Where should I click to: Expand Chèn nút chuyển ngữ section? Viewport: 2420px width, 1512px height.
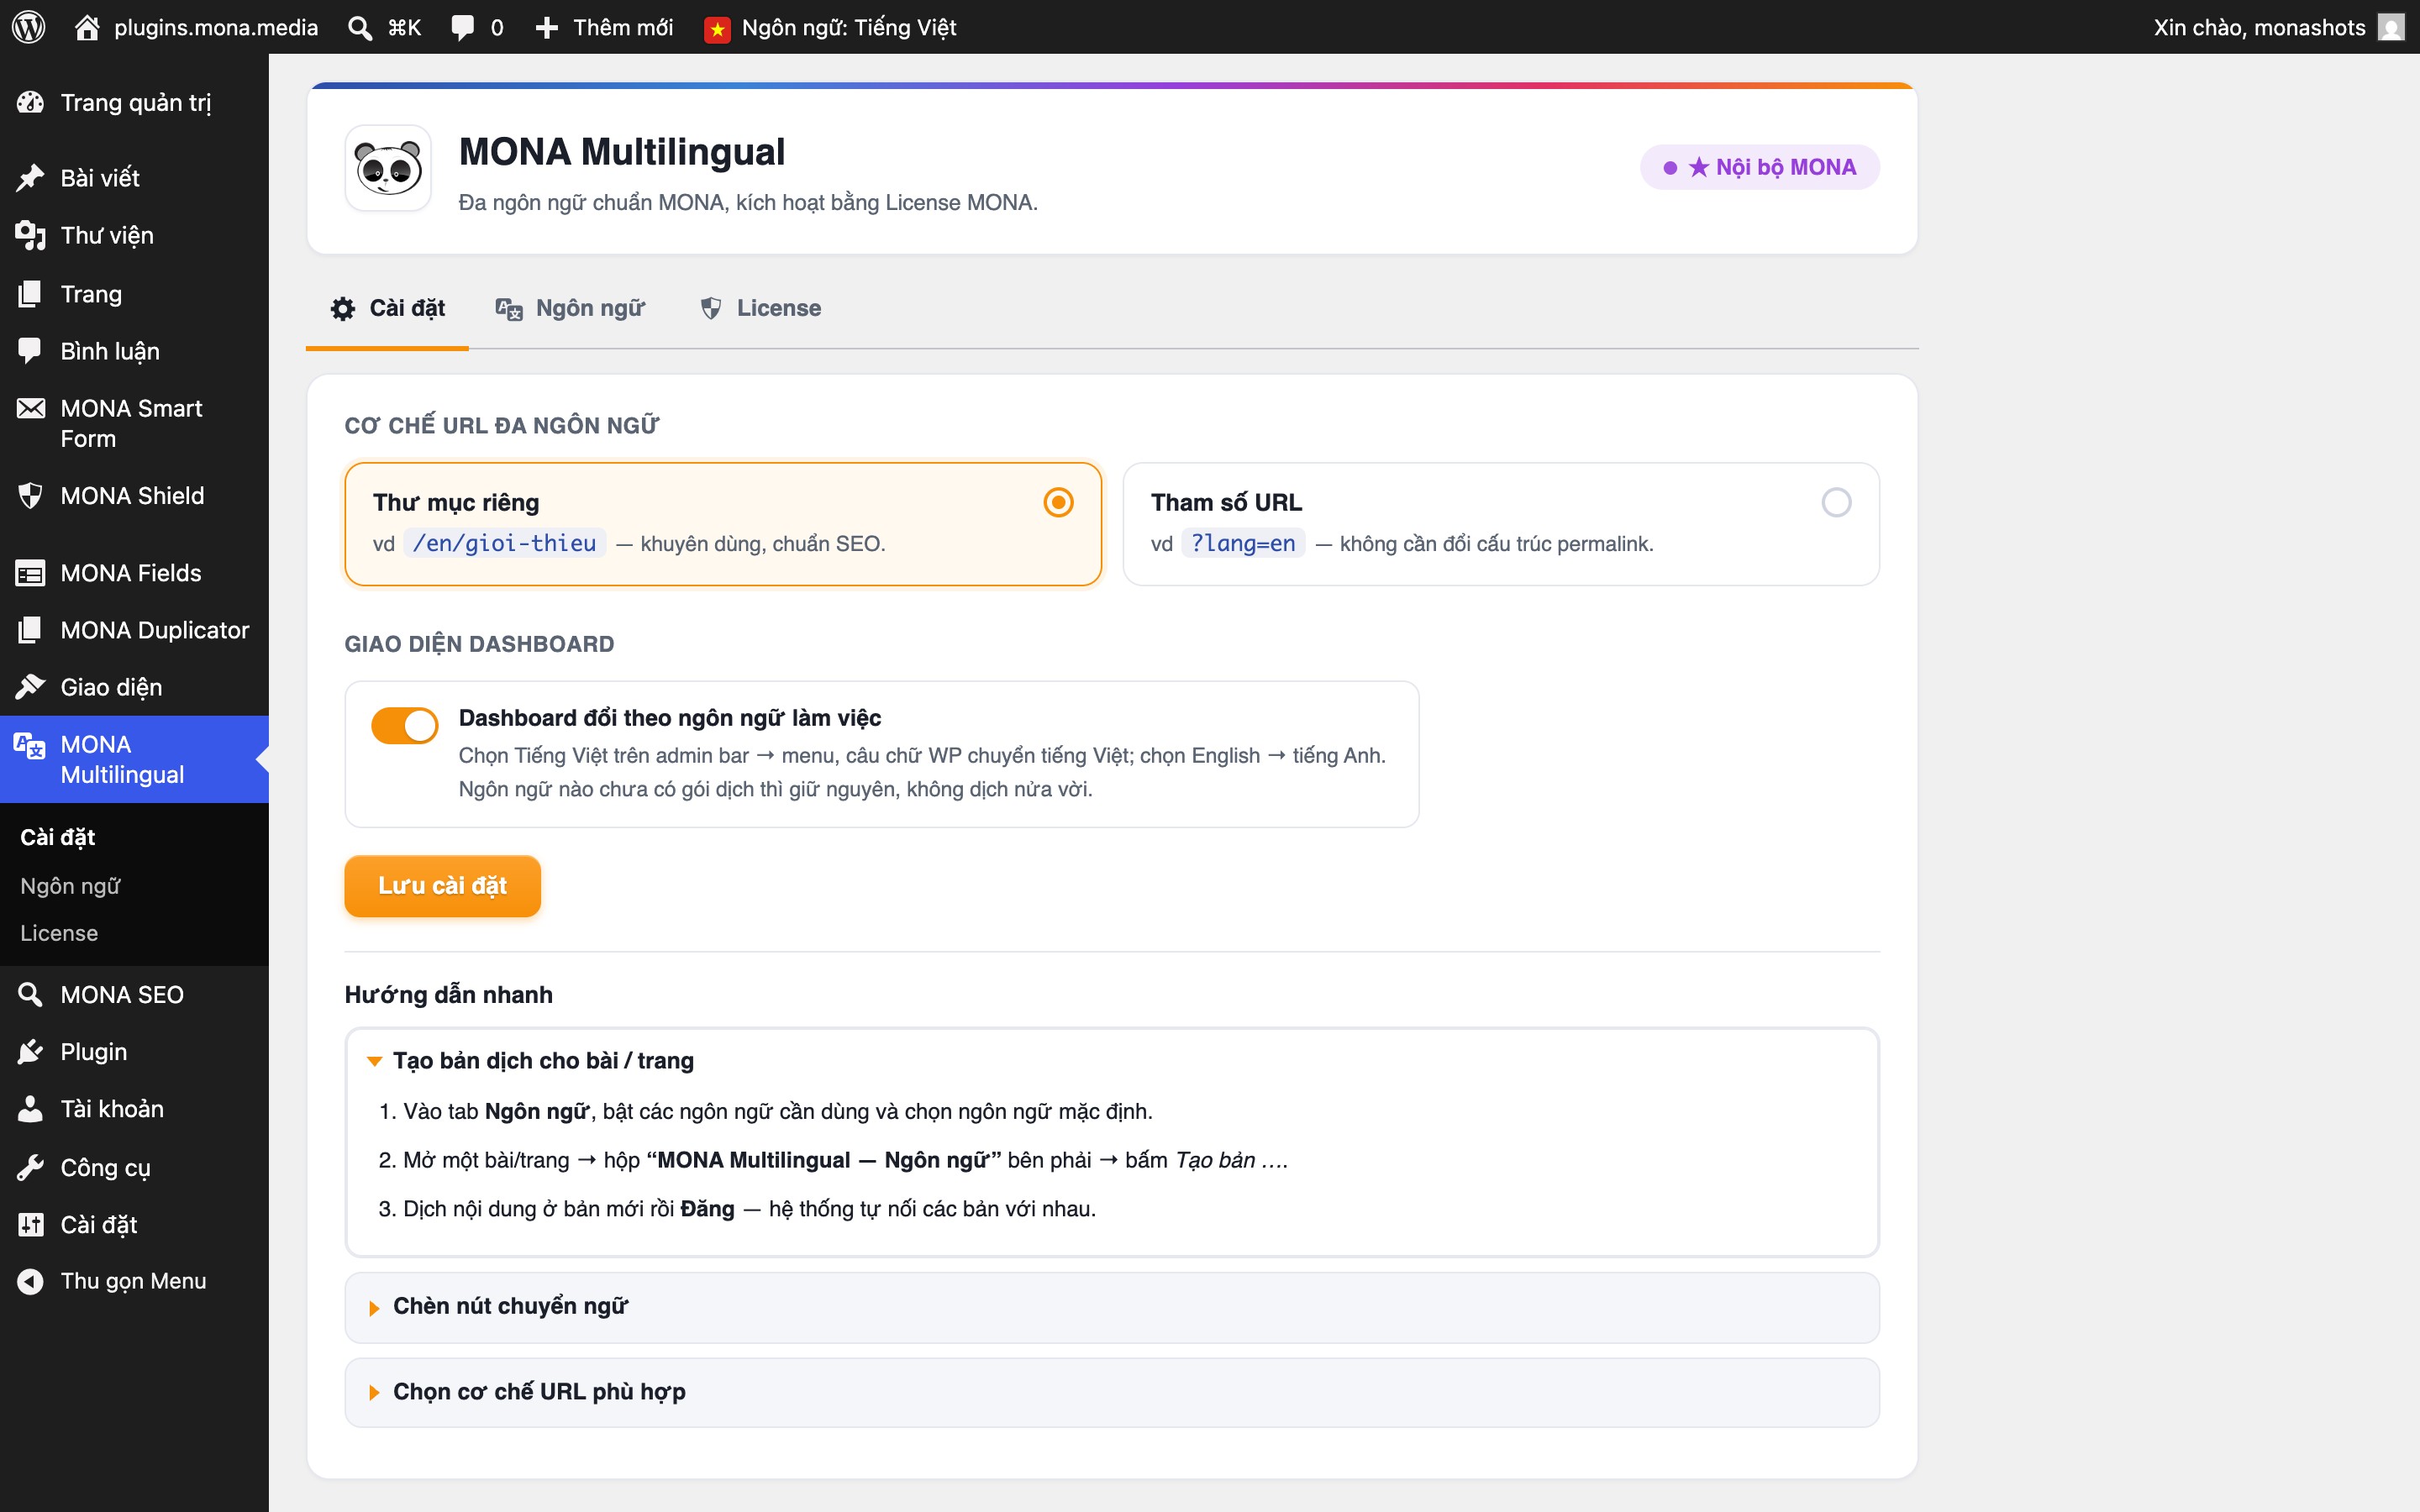pos(1112,1307)
